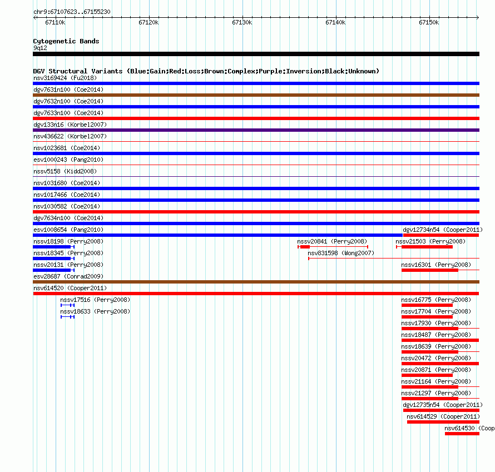Click the esv28687 brown complex bar

click(x=256, y=282)
